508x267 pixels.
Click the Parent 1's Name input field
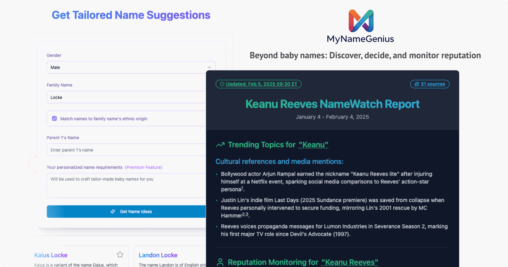[x=131, y=149]
